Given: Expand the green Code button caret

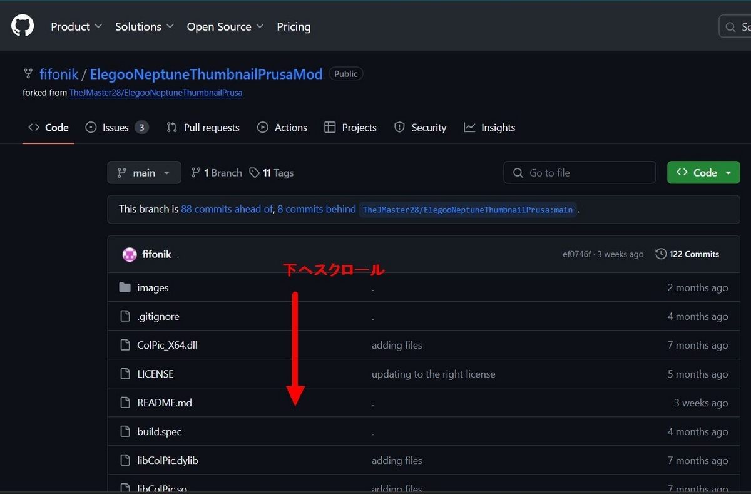Looking at the screenshot, I should coord(728,173).
